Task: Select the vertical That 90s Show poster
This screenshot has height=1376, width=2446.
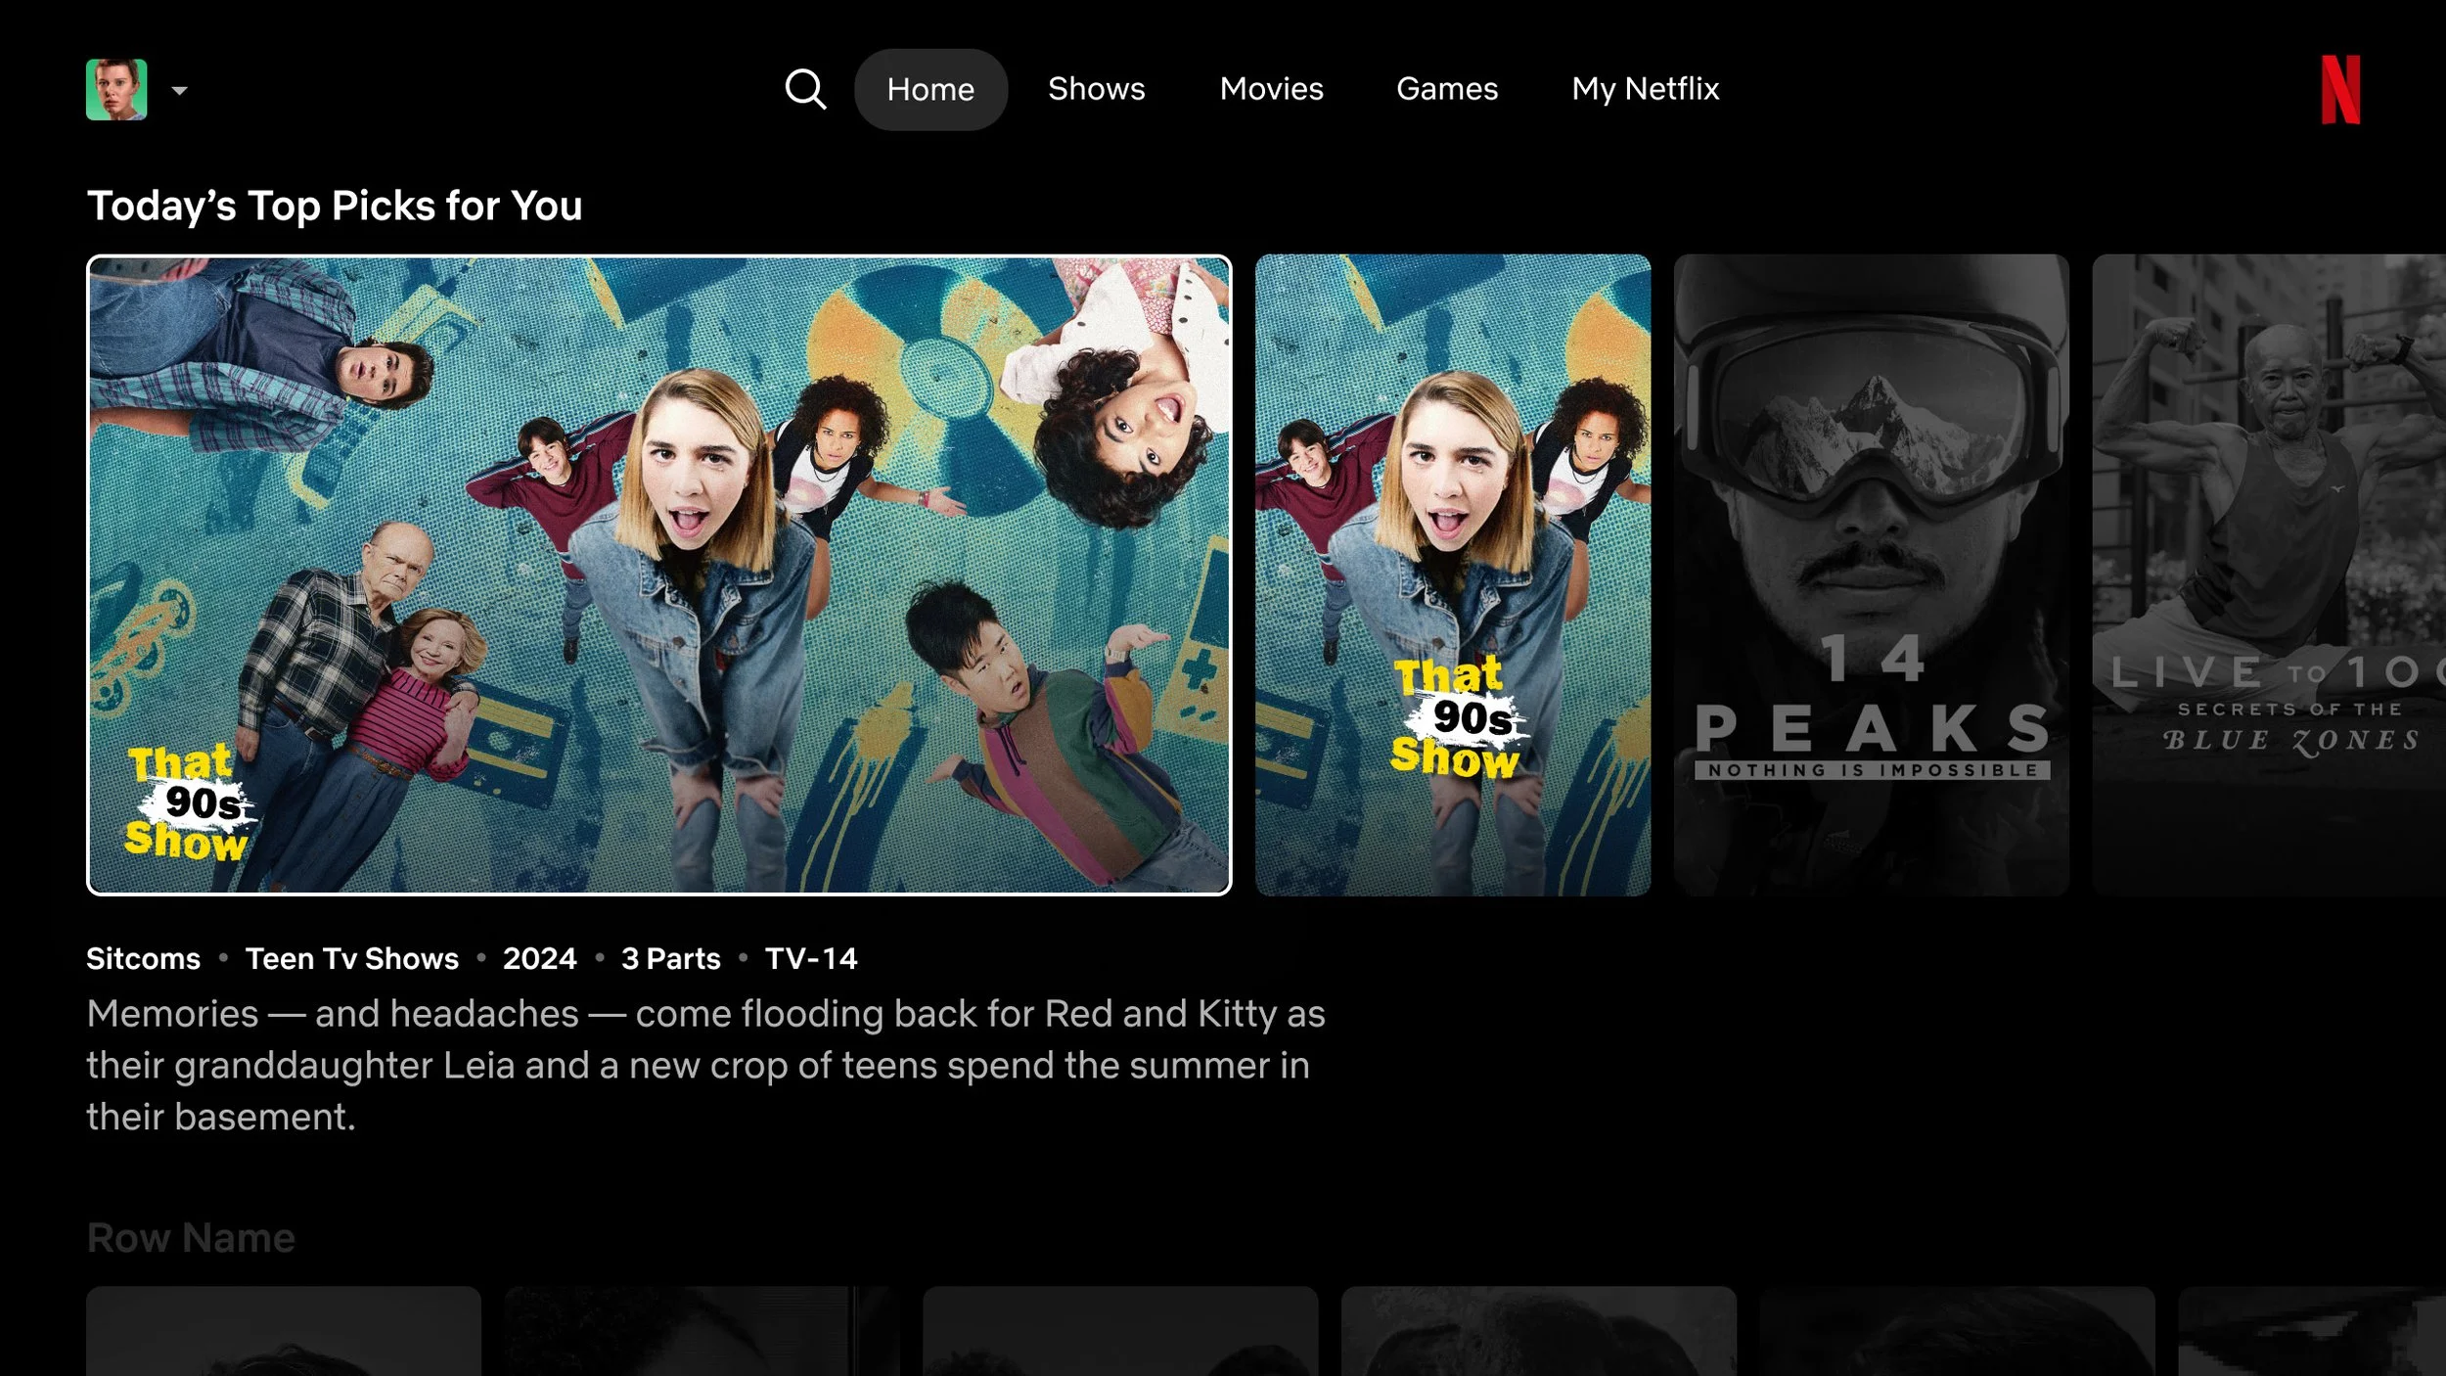Action: point(1452,574)
